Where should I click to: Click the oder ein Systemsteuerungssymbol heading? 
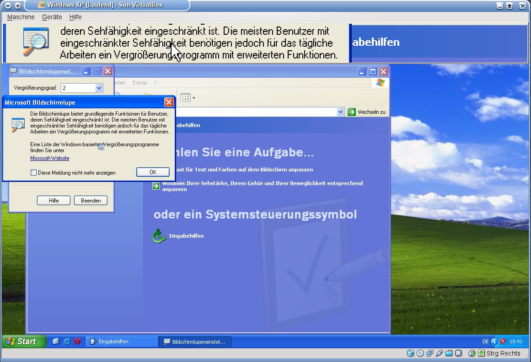(255, 214)
